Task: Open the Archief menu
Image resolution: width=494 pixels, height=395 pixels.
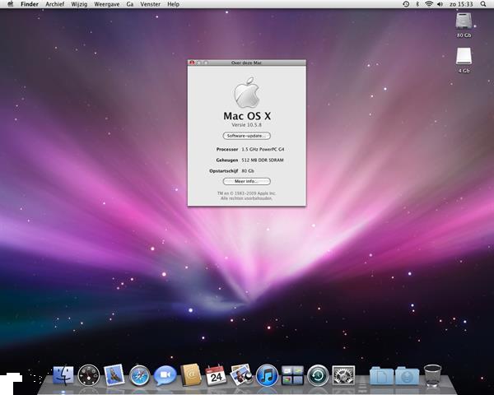Action: click(x=55, y=4)
